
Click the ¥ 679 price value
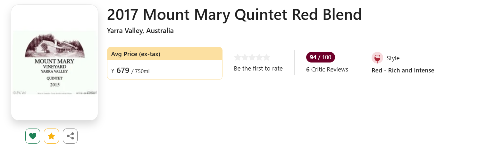pos(120,71)
